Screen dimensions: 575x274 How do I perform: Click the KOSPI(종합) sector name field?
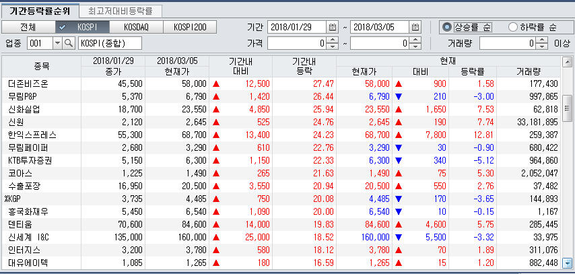pos(110,44)
